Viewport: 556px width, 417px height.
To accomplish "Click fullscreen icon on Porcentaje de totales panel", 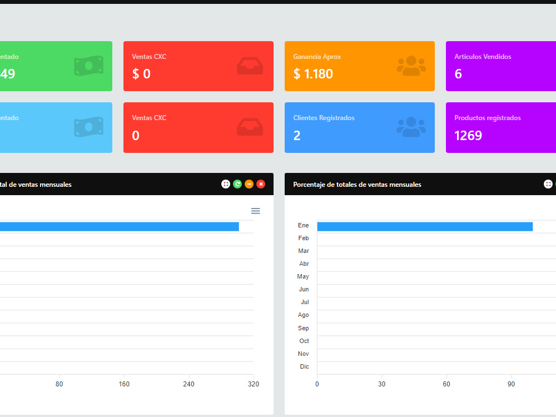I will (548, 184).
